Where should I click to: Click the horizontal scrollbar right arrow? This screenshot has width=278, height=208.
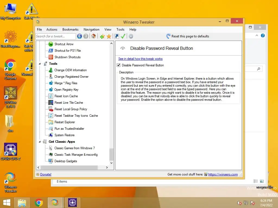coord(107,167)
